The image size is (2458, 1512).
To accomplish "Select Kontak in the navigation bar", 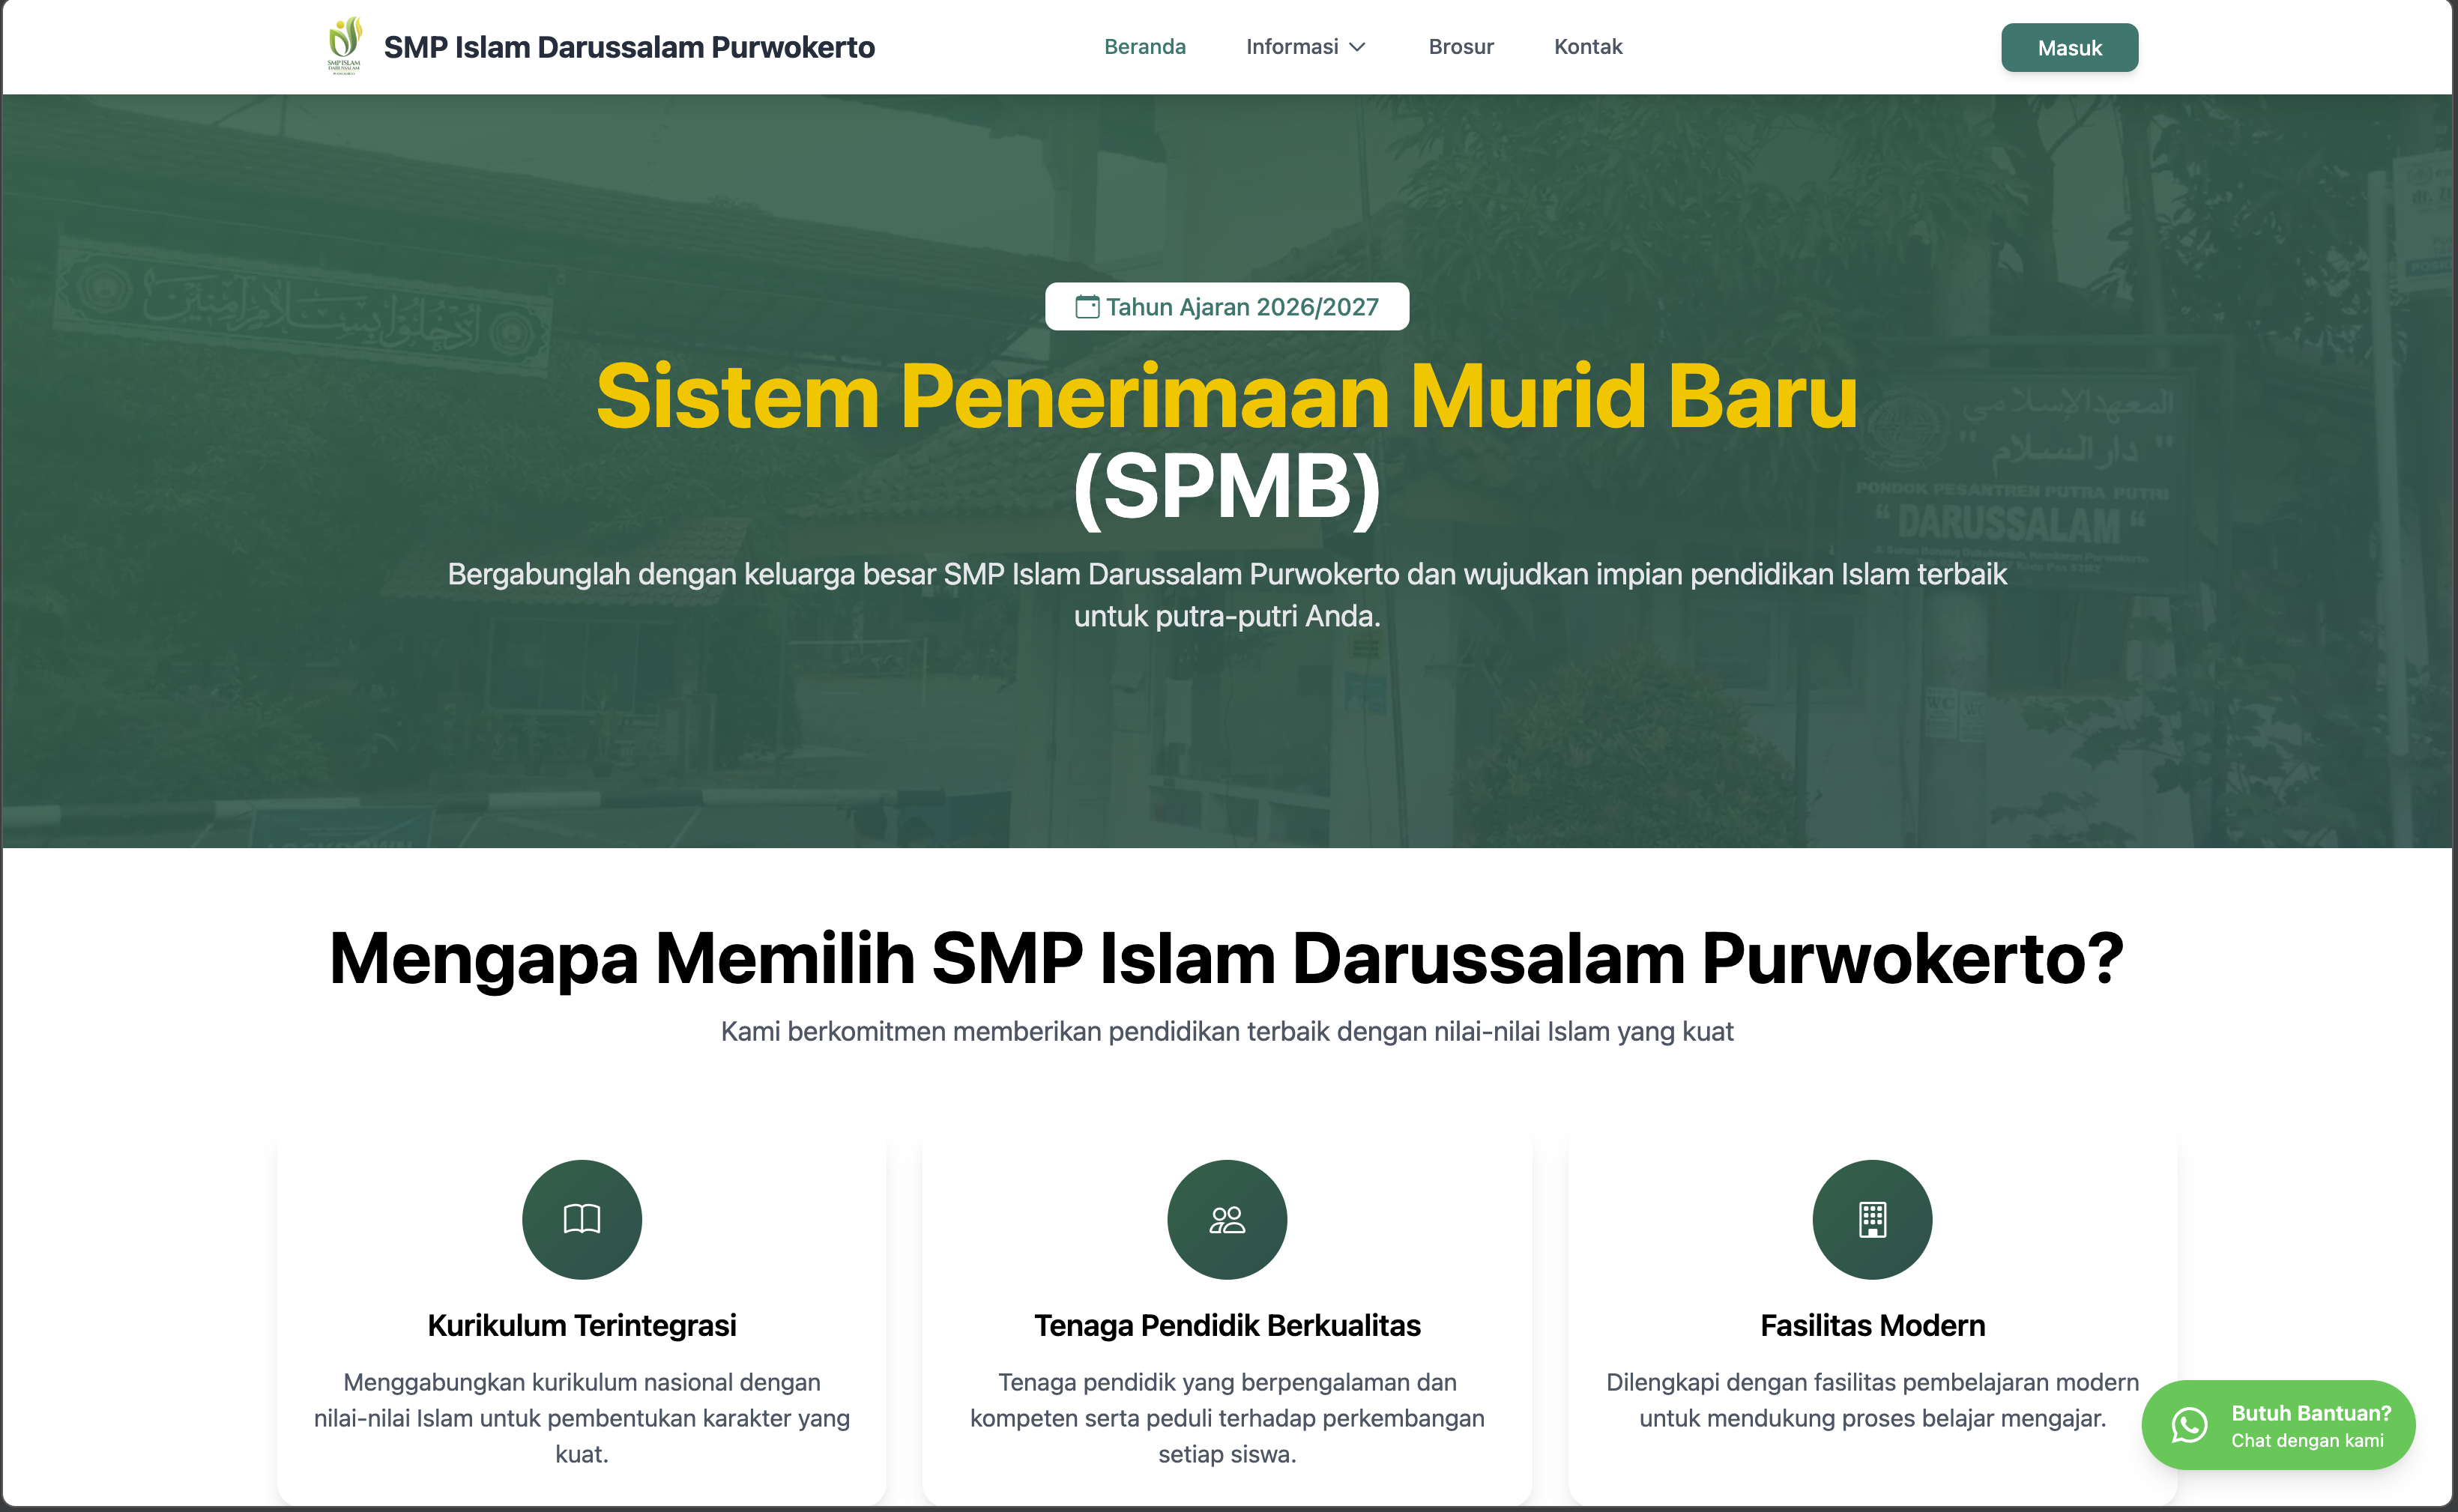I will point(1587,46).
